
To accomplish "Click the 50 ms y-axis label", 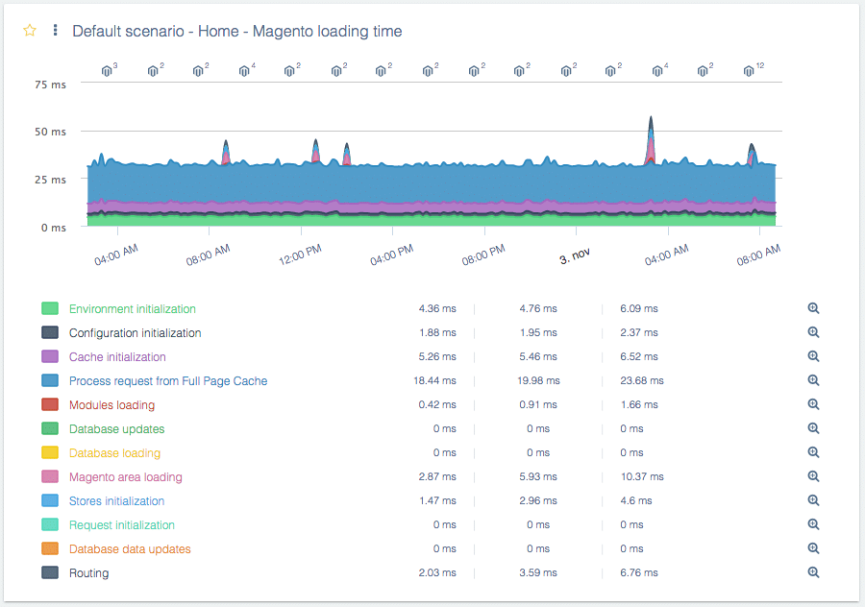I will (50, 132).
